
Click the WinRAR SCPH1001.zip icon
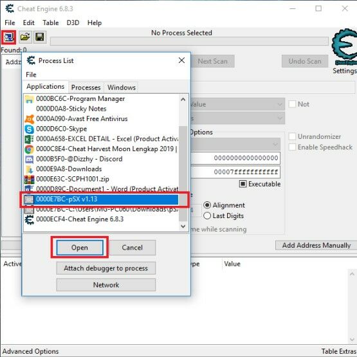pos(29,179)
